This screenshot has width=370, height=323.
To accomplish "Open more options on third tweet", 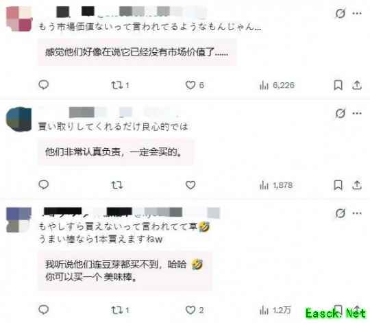I will 357,213.
